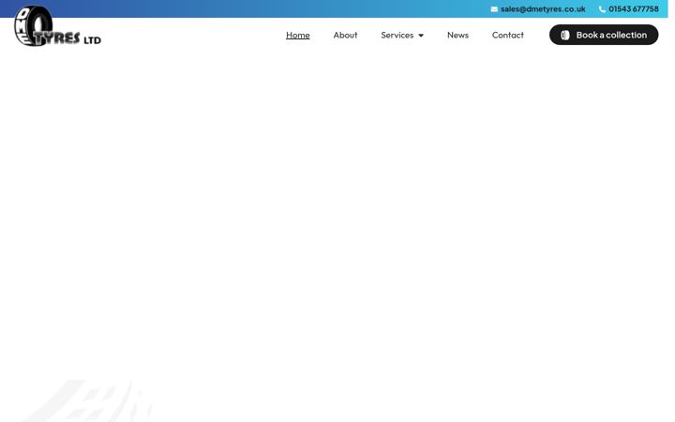This screenshot has height=422, width=675.
Task: Open the About page
Action: tap(345, 35)
